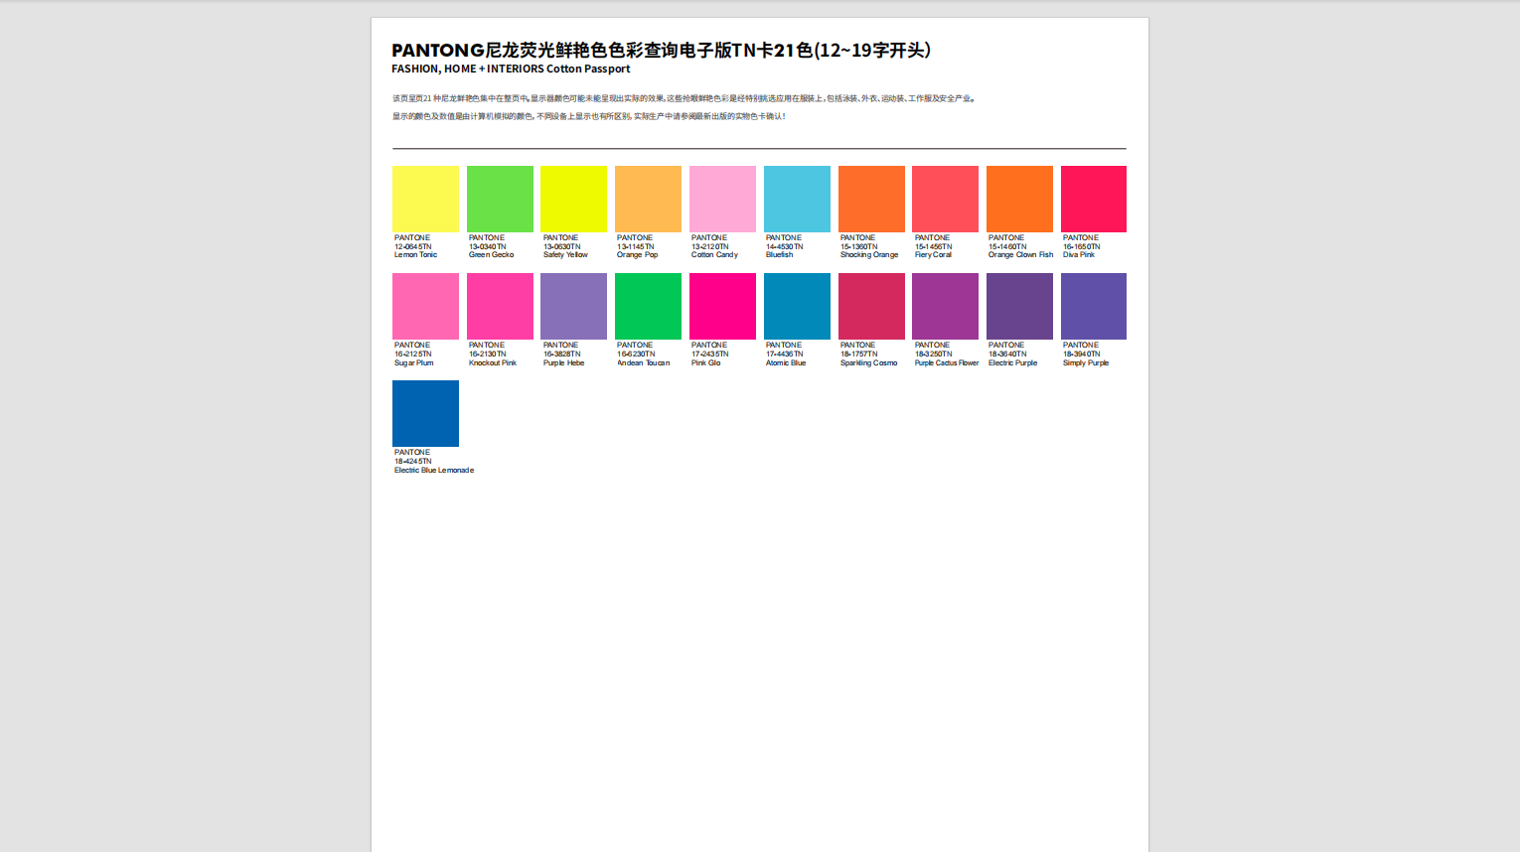
Task: Click the "Electric Purple" name text
Action: [1012, 362]
